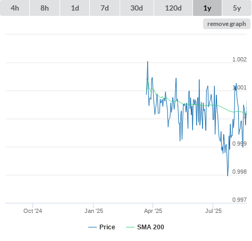Click the price peak near 1.002
Screen dimensions: 252x241
[148, 61]
